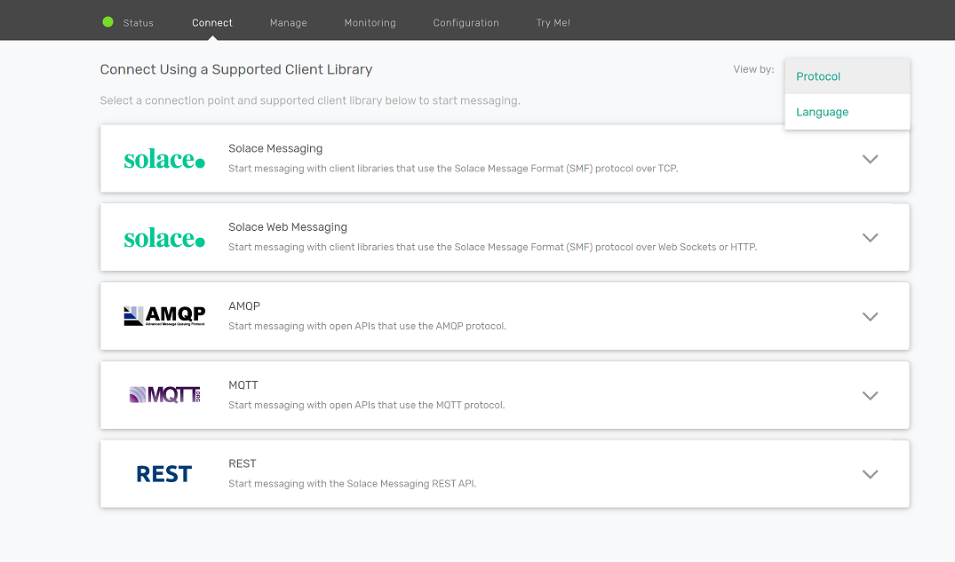The width and height of the screenshot is (955, 562).
Task: Expand the AMQP section chevron
Action: coord(870,317)
